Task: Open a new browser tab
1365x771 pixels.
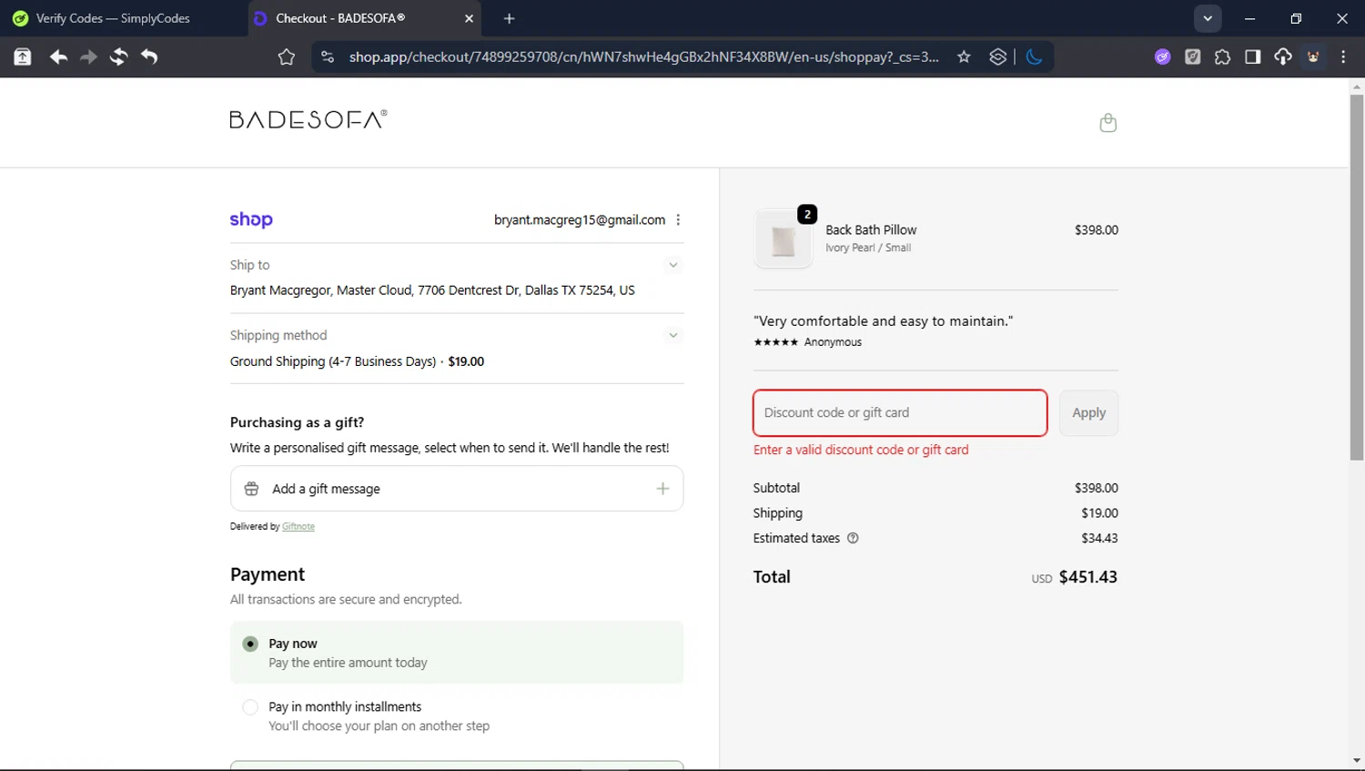Action: pos(510,18)
